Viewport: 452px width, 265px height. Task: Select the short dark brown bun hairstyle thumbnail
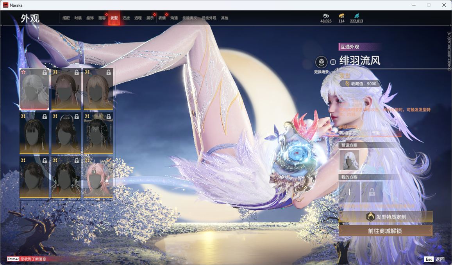click(x=34, y=177)
